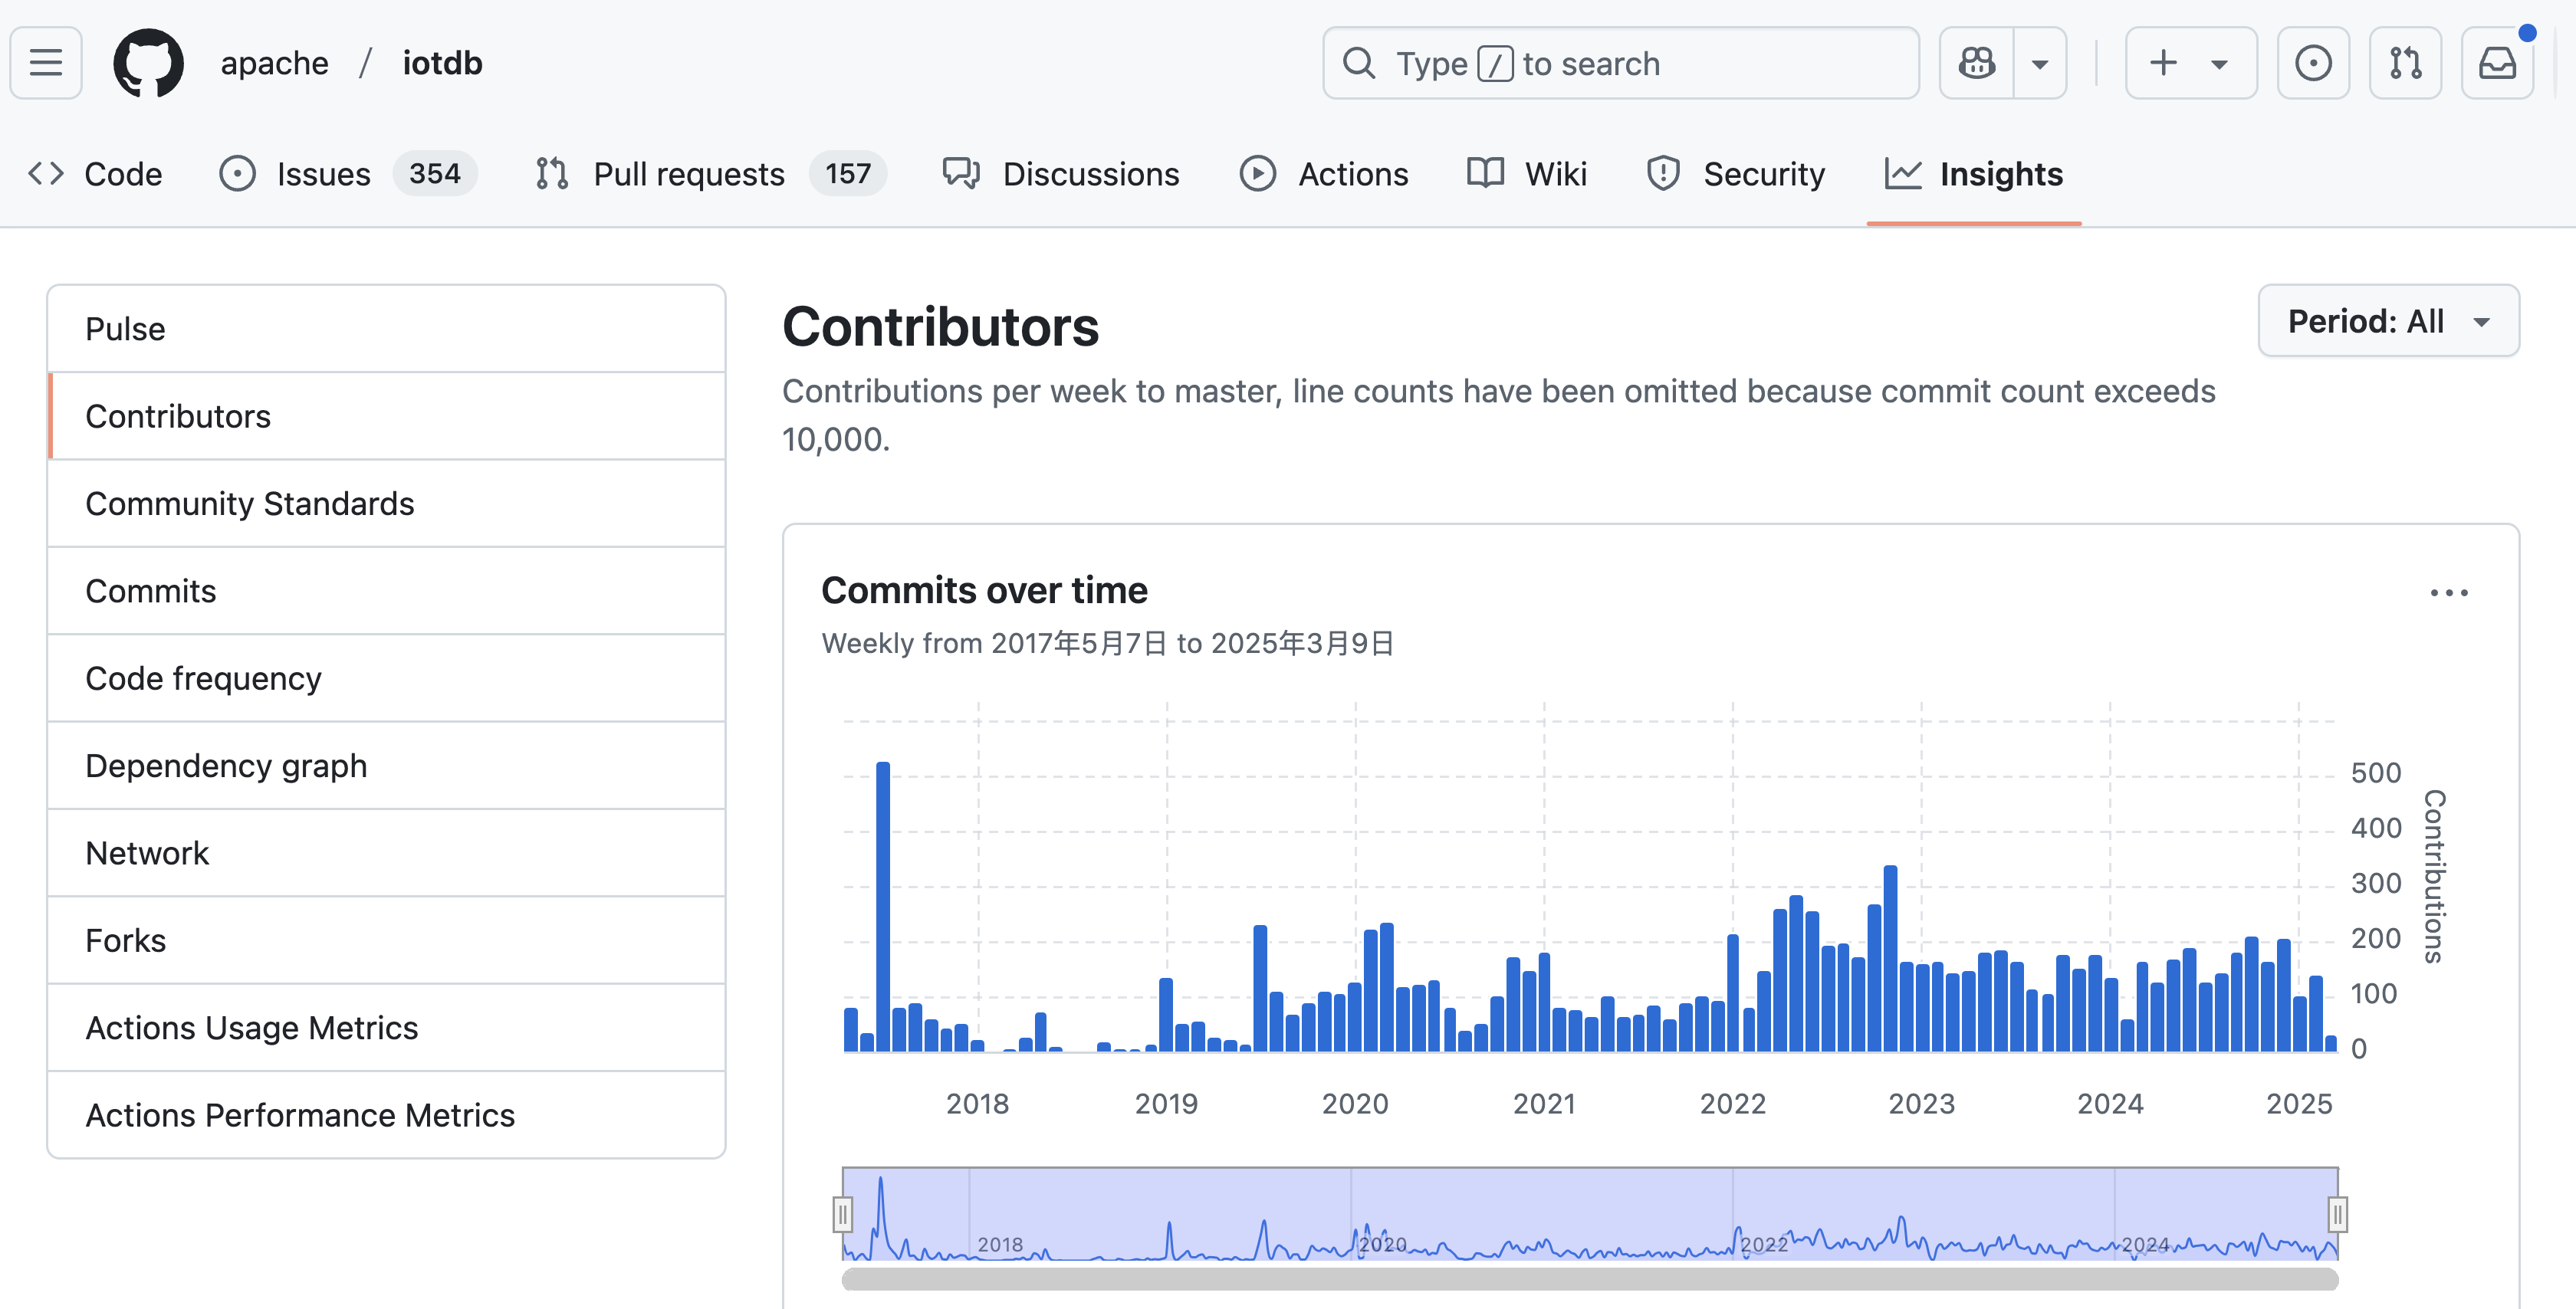Image resolution: width=2576 pixels, height=1309 pixels.
Task: Expand the Period: All dropdown
Action: (2387, 321)
